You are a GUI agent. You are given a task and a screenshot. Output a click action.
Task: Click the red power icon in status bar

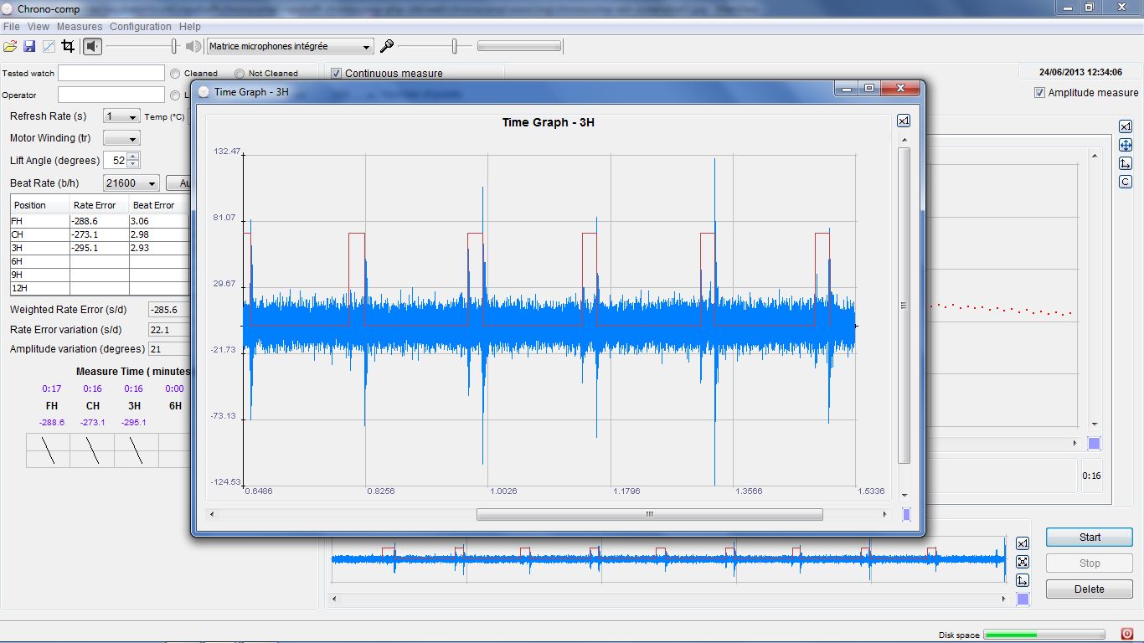click(x=1126, y=634)
